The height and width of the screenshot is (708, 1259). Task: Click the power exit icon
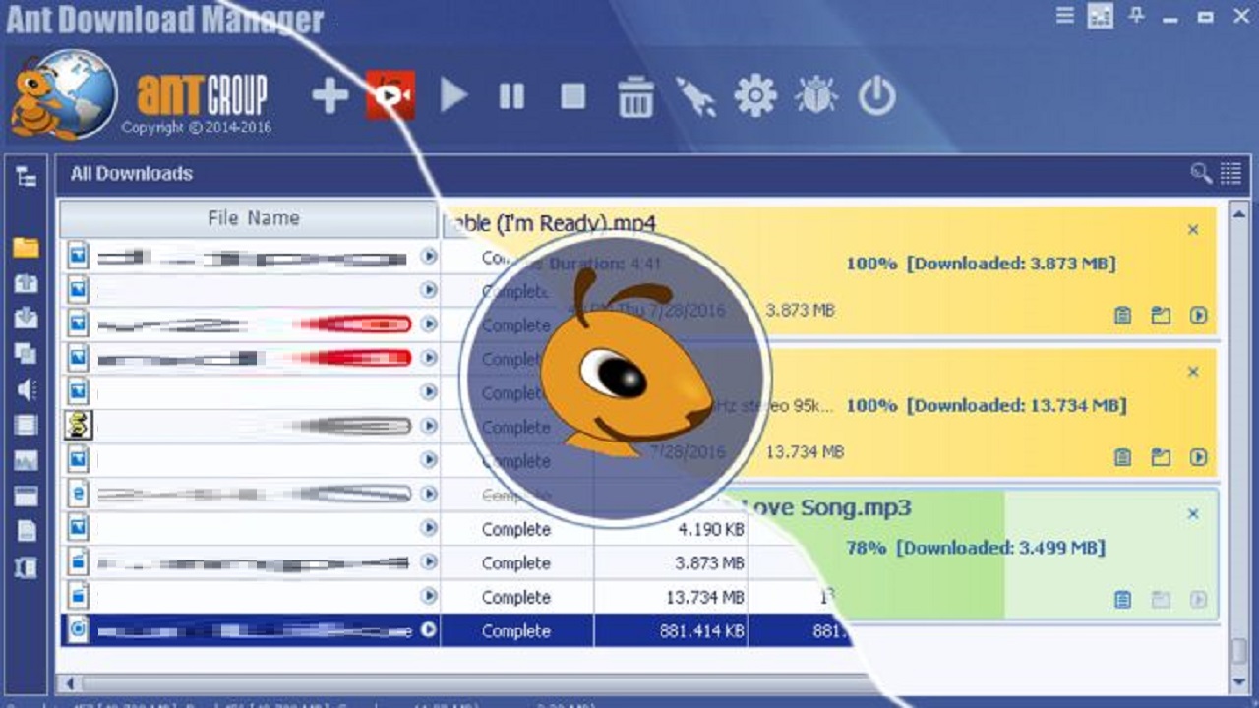876,96
